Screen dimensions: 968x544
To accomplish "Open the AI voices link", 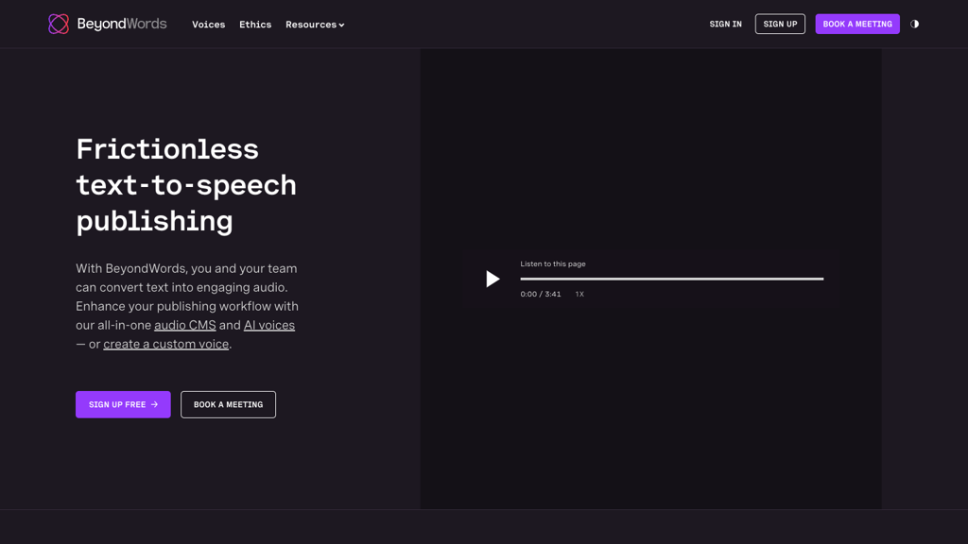I will [269, 325].
